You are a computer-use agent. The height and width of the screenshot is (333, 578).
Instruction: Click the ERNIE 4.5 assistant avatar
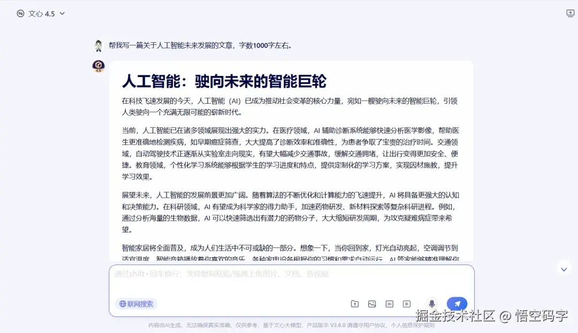coord(98,65)
